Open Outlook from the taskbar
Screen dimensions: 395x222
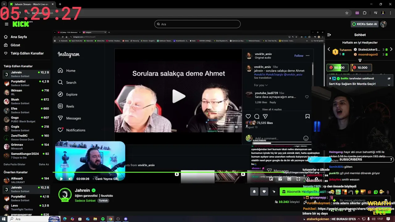pos(88,219)
